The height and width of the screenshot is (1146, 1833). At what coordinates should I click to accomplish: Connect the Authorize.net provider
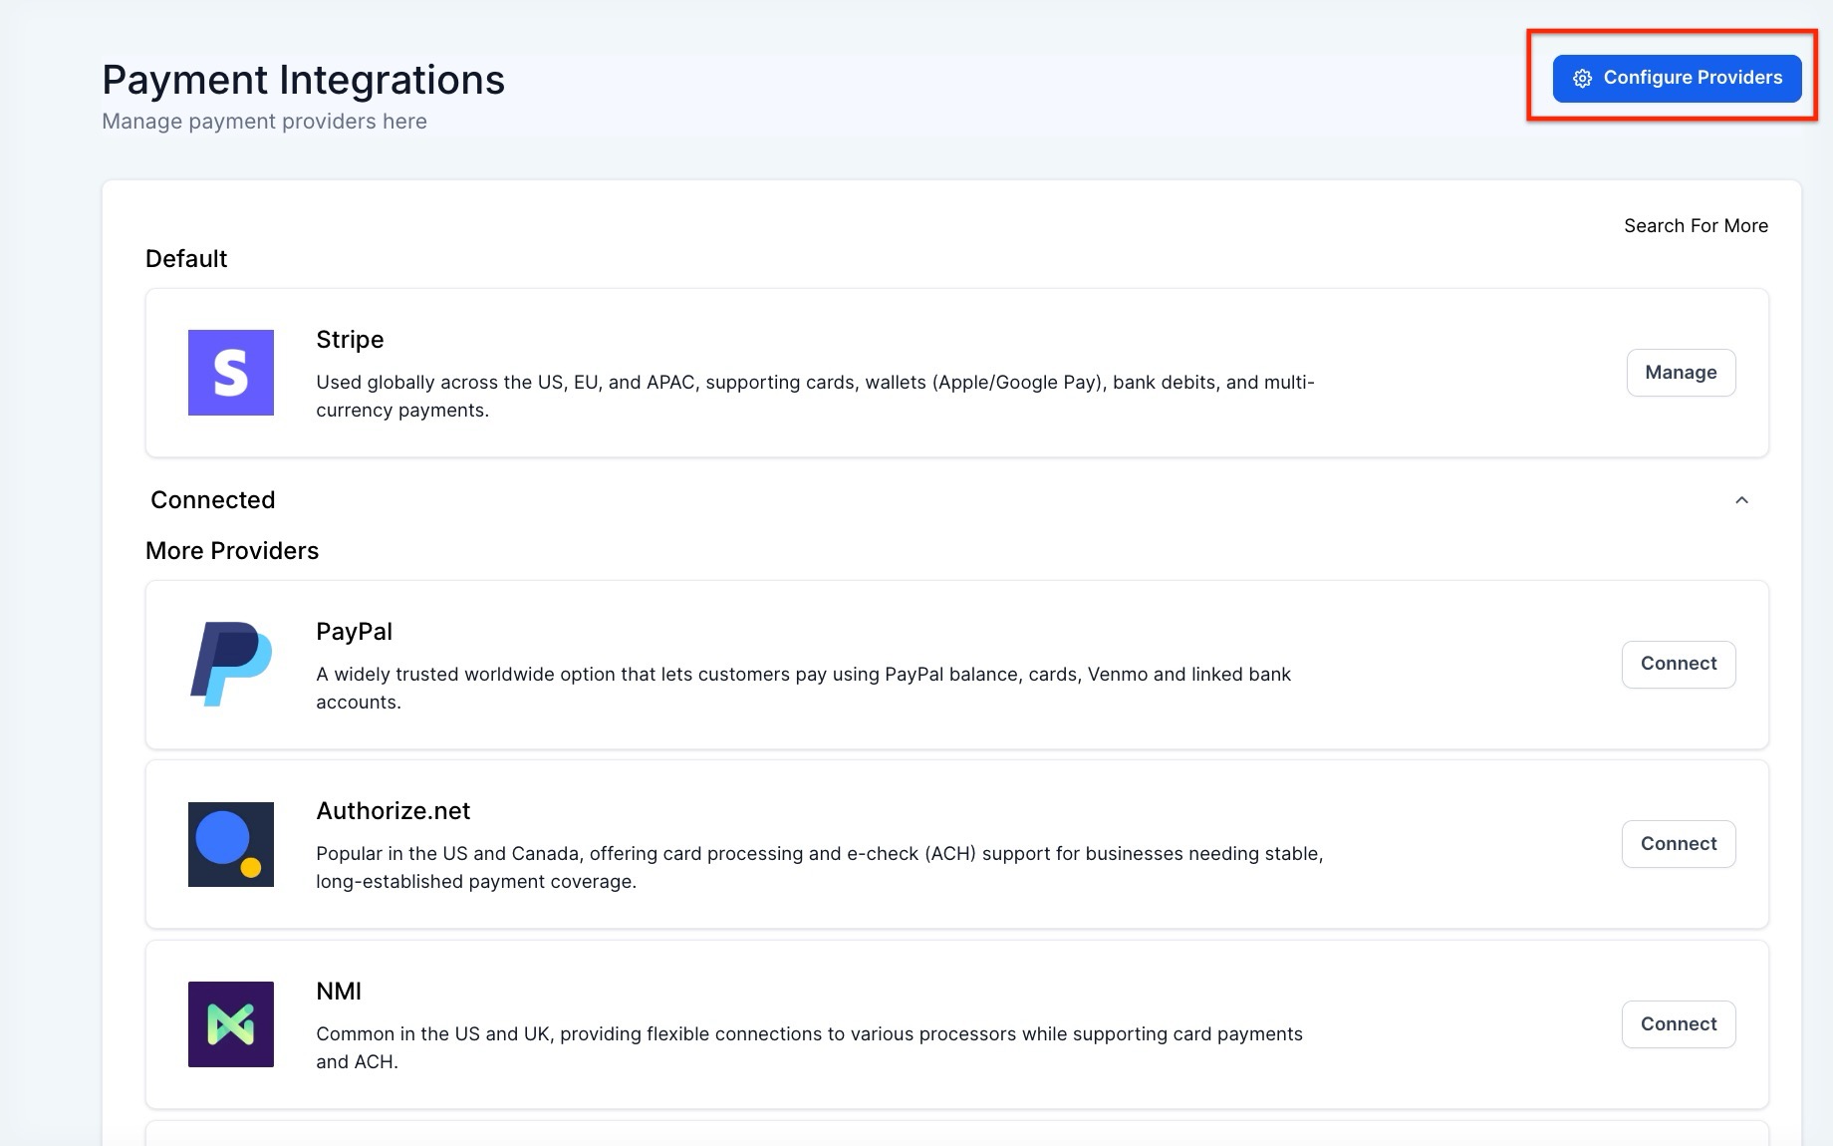pos(1678,844)
